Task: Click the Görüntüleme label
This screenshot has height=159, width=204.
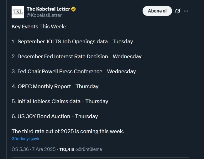Action: click(89, 149)
